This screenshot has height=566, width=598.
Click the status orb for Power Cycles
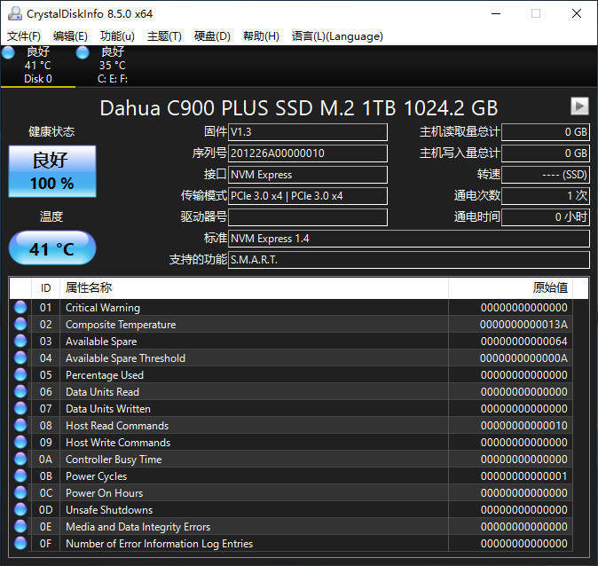click(x=20, y=476)
